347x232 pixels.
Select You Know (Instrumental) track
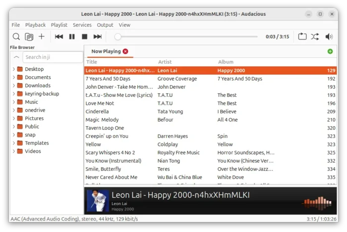[211, 161]
